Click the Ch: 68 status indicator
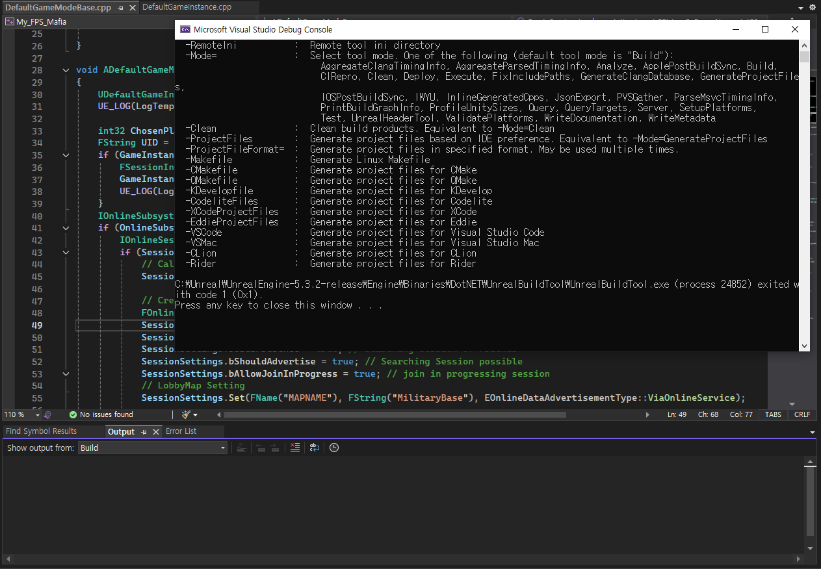 point(709,414)
